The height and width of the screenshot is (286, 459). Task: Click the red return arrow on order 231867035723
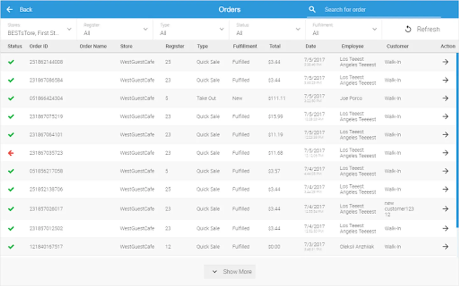[x=11, y=153]
